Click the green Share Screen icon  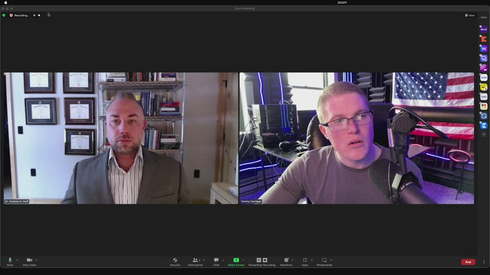click(x=236, y=260)
